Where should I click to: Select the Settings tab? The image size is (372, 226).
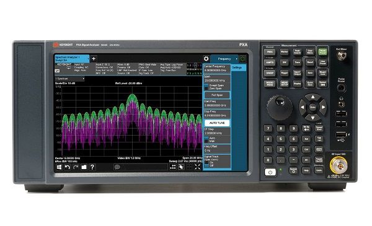click(239, 67)
